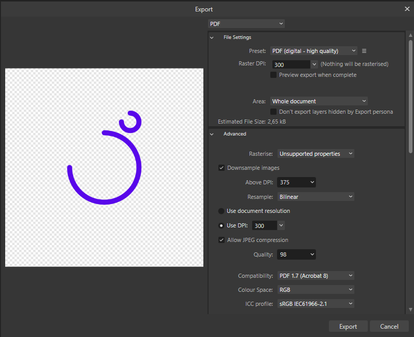
Task: Click the Estimated File Size text
Action: pos(252,122)
